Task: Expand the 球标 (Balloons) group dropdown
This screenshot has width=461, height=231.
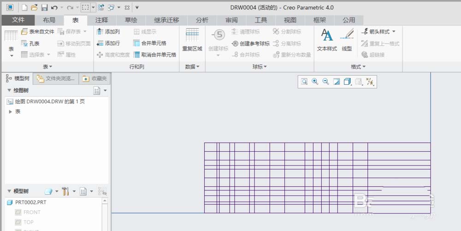Action: point(260,67)
